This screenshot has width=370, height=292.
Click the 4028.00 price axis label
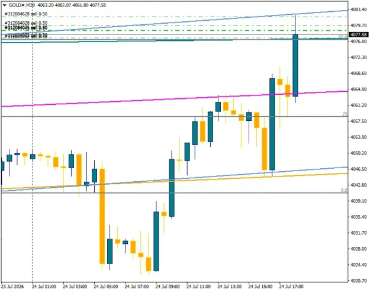pos(358,249)
